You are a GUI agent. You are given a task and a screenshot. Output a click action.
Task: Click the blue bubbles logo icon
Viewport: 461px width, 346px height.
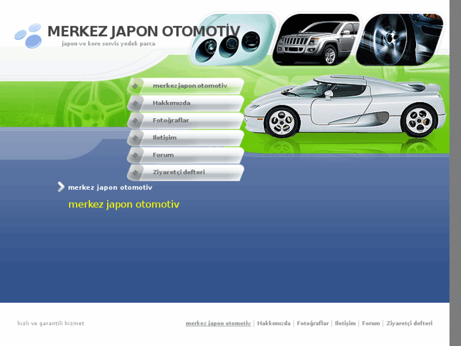[x=29, y=36]
